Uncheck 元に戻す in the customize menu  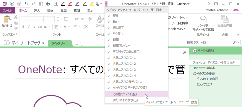pyautogui.click(x=137, y=28)
